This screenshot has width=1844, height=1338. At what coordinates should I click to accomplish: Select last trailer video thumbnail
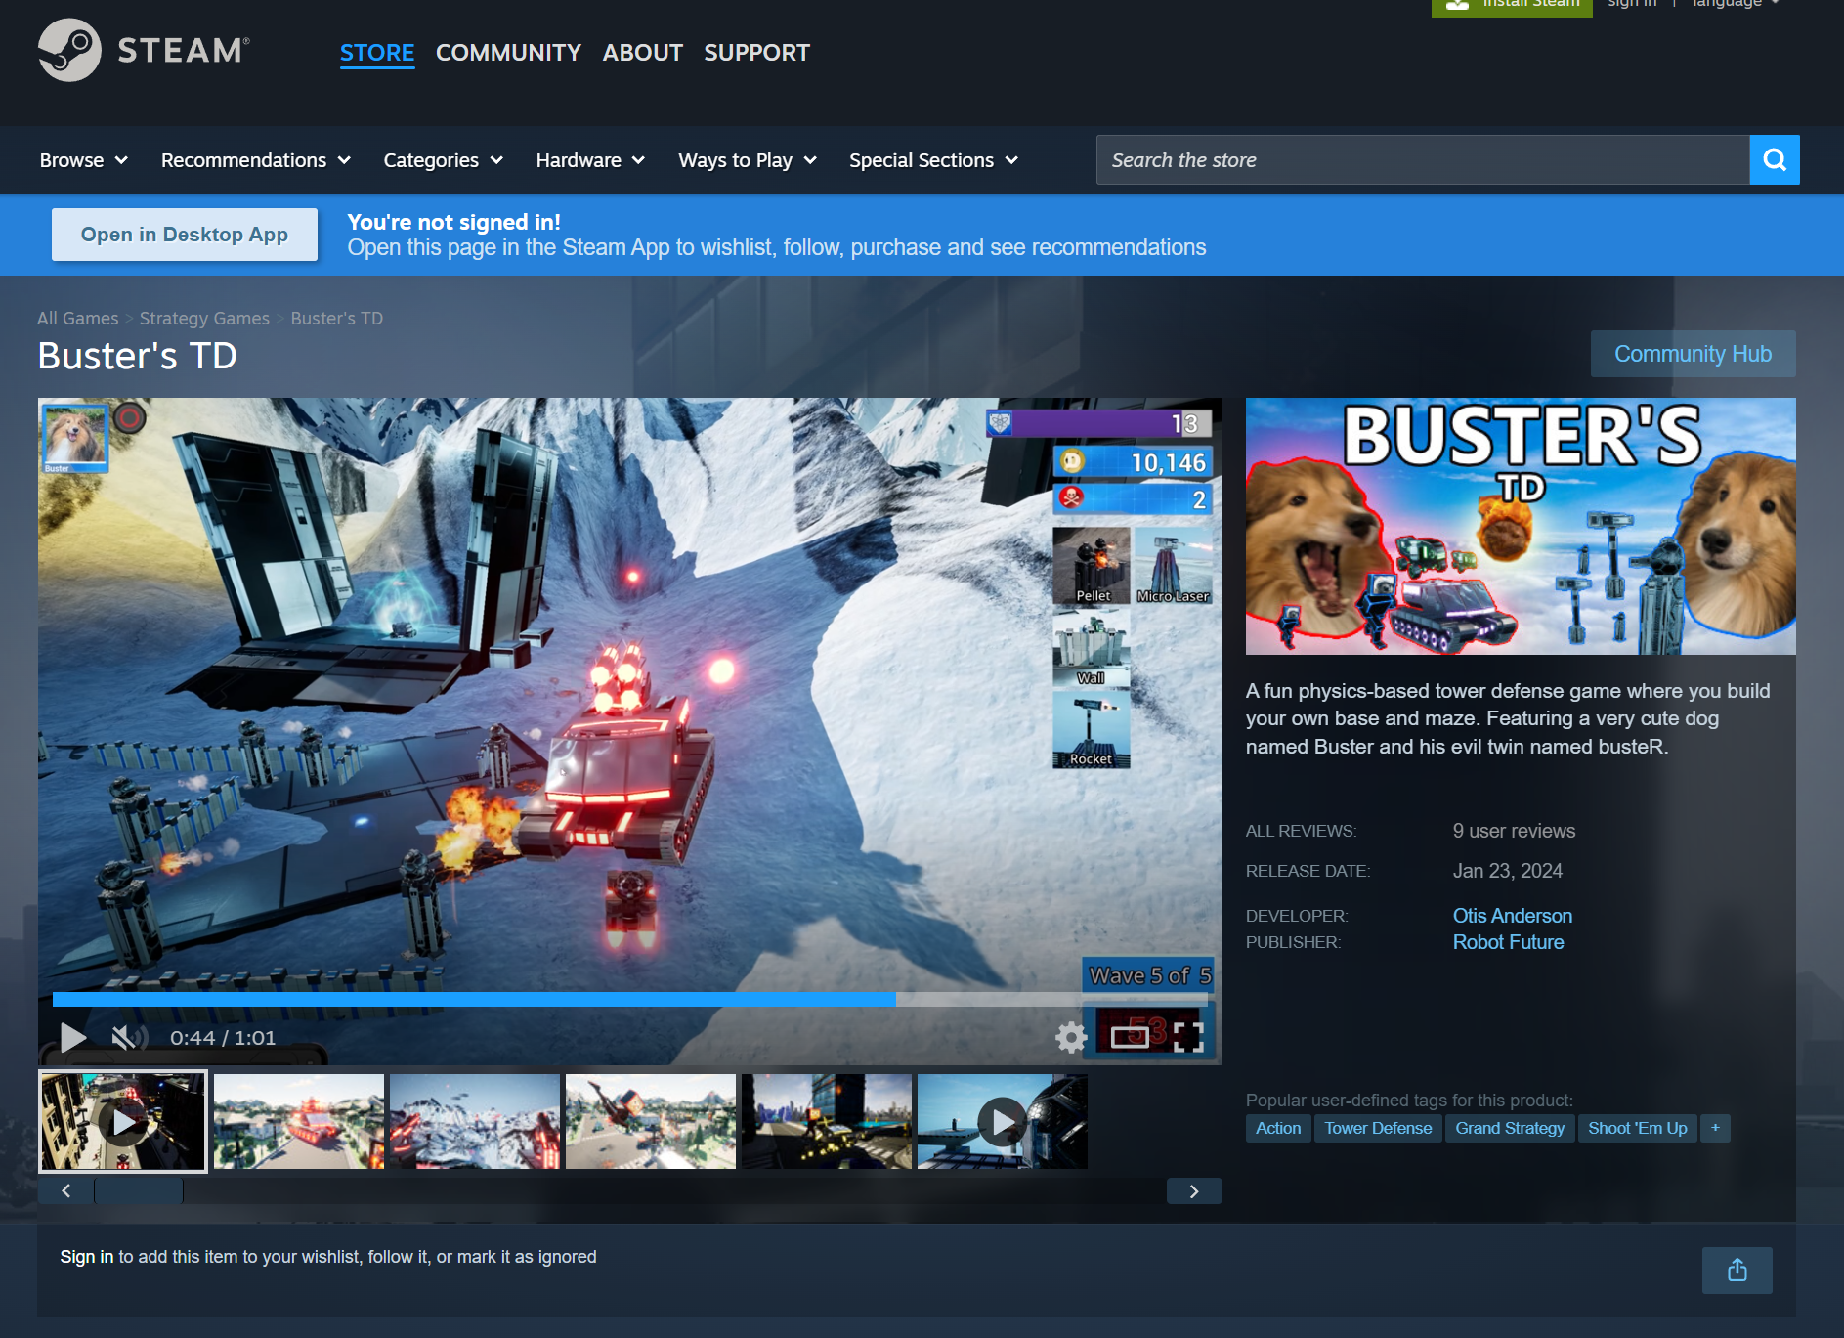[1003, 1121]
